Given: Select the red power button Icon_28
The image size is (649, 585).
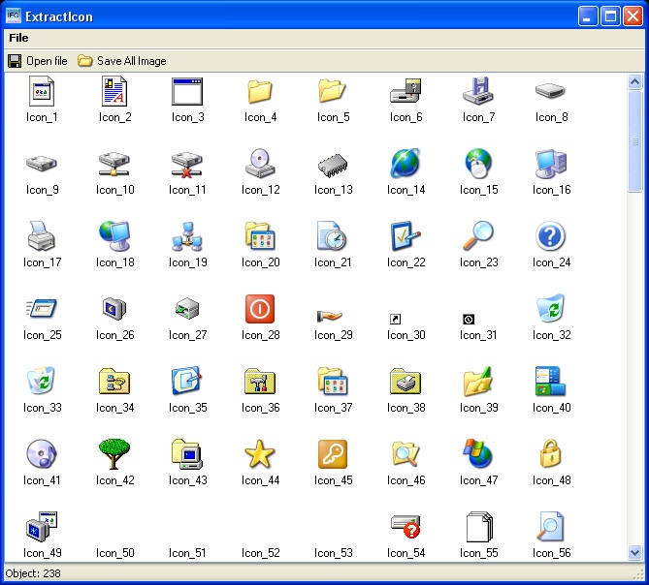Looking at the screenshot, I should [260, 309].
